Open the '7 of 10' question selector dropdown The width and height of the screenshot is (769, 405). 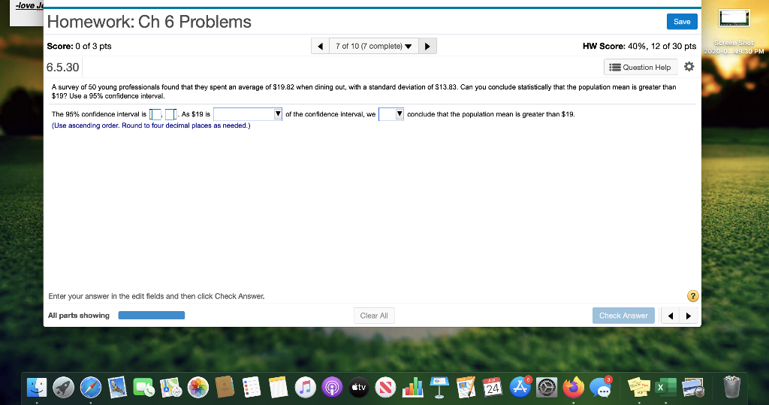tap(374, 46)
